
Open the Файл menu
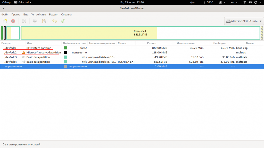coord(5,14)
